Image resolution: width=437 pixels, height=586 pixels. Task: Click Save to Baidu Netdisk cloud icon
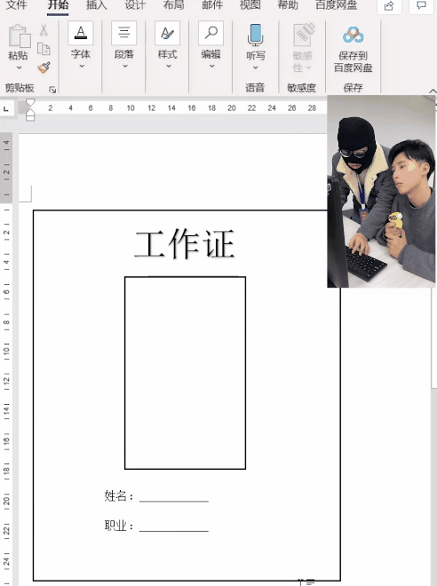point(353,35)
